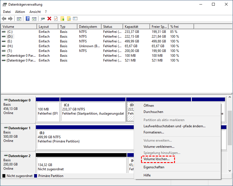Select Volume verkleinern... in the context menu
This screenshot has height=186, width=233.
[177, 147]
